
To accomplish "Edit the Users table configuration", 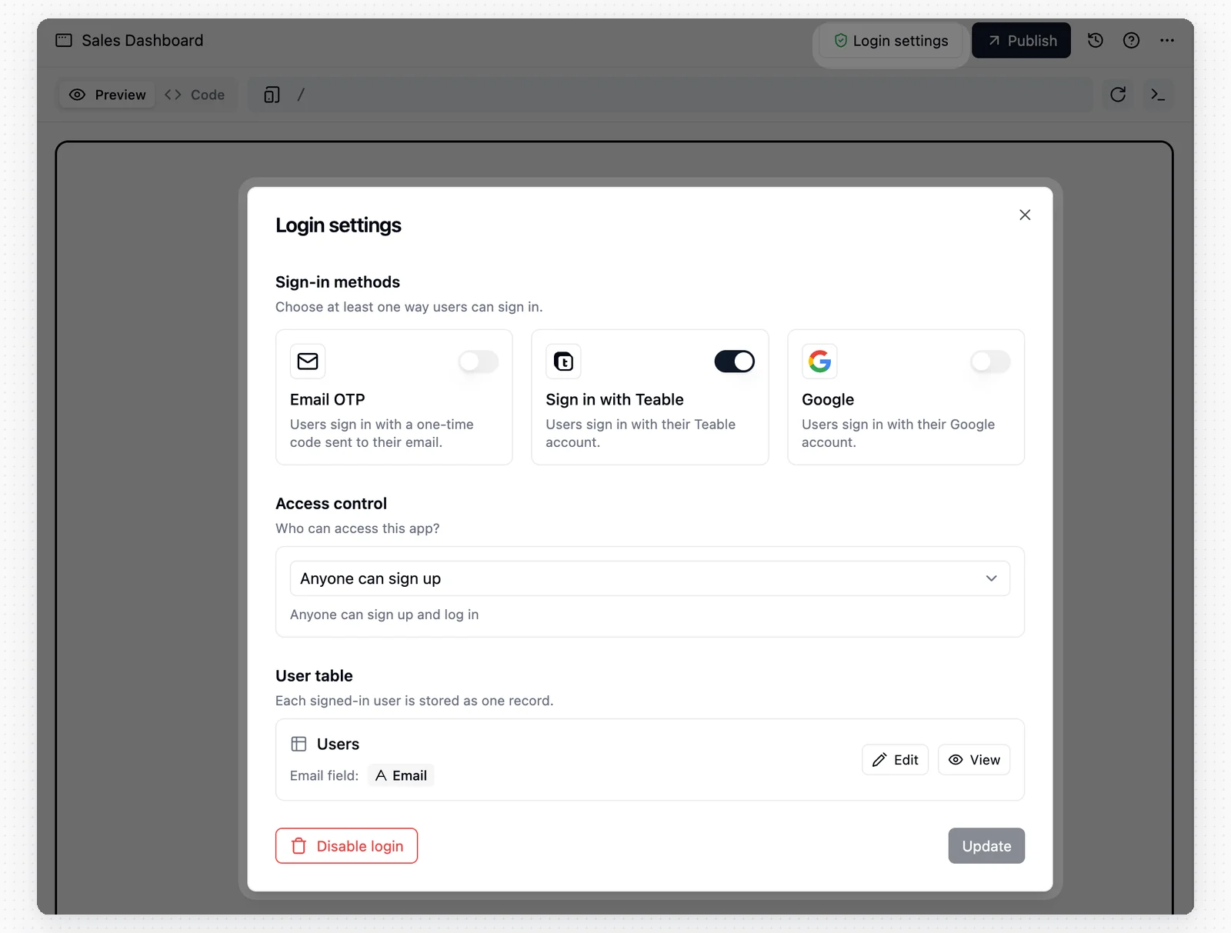I will point(895,760).
